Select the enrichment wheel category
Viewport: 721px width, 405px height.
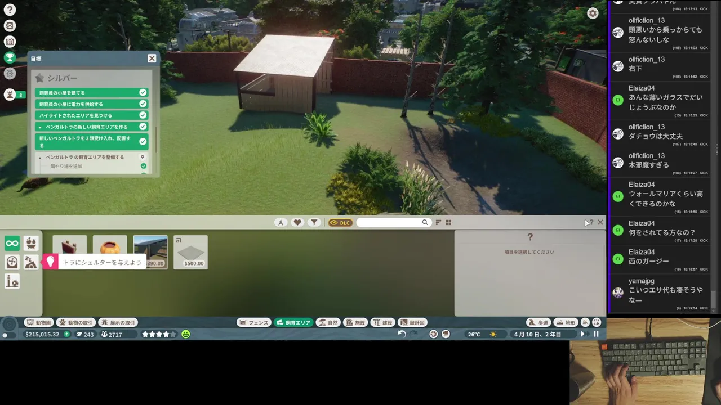click(12, 262)
